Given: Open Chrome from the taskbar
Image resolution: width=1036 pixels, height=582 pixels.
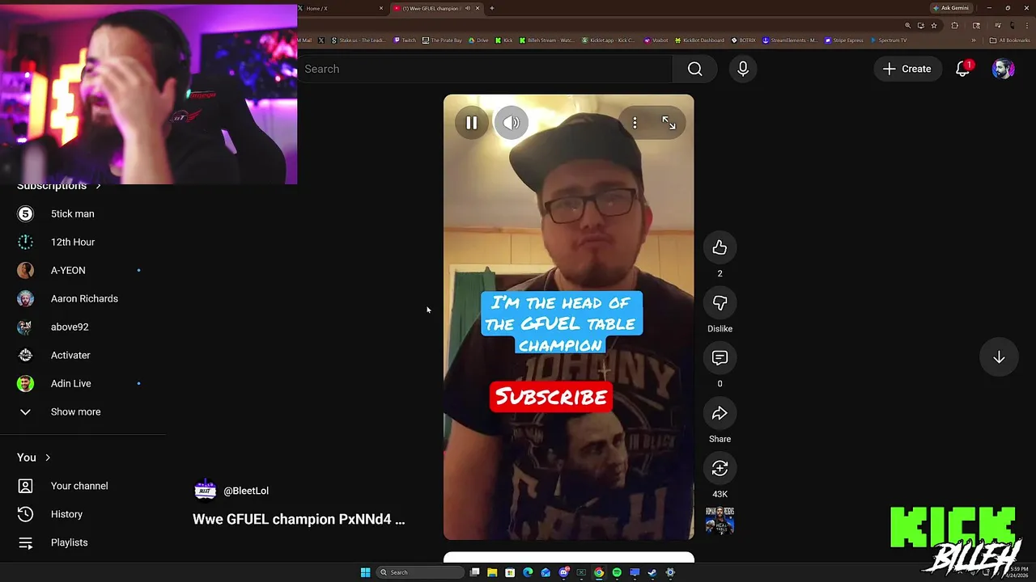Looking at the screenshot, I should click(x=599, y=572).
